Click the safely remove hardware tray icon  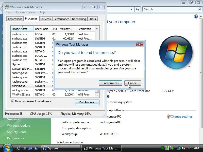tap(172, 148)
